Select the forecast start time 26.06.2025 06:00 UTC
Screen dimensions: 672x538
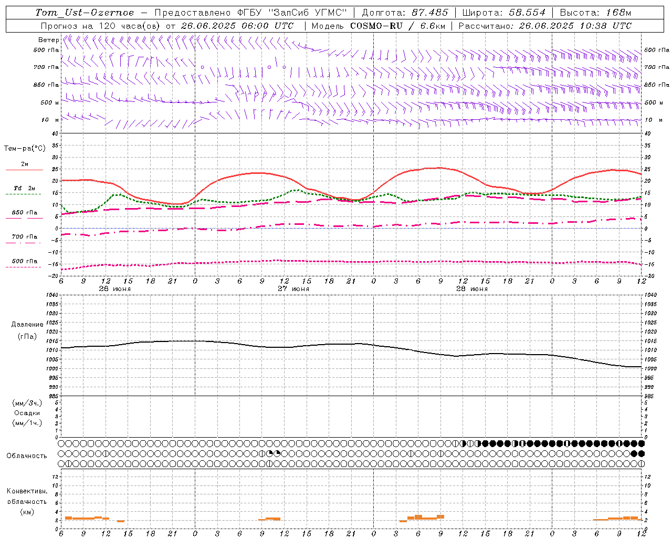pos(237,26)
